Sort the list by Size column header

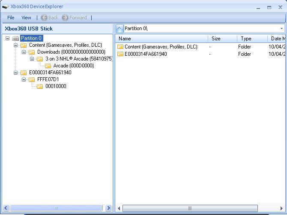click(223, 39)
